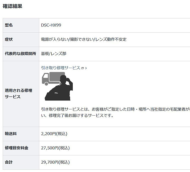
Task: Select the 代表的な故障箇所 label
Action: point(20,54)
